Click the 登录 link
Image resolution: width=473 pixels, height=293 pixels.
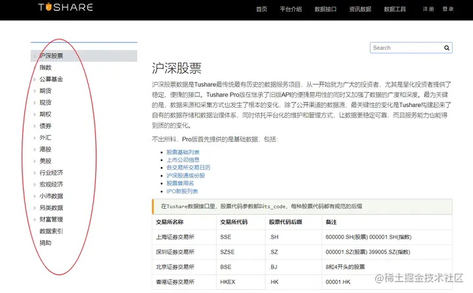(x=448, y=9)
